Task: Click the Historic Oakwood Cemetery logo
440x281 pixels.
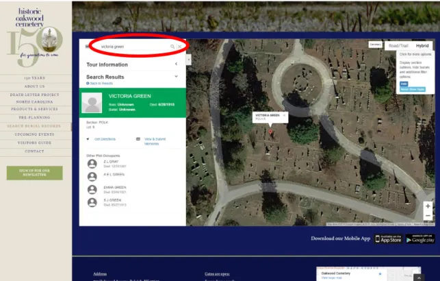Action: point(34,37)
